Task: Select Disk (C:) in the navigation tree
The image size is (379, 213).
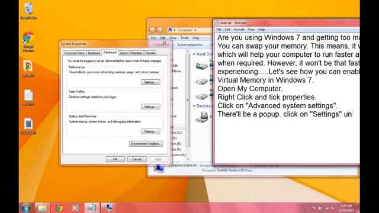Action: coord(177,133)
